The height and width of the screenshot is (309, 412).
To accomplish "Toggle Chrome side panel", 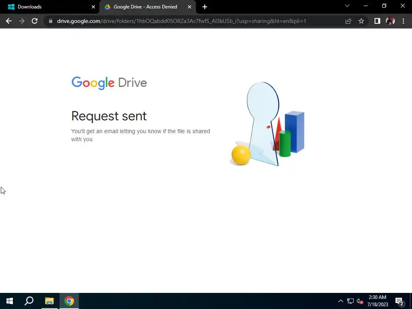I will [377, 21].
